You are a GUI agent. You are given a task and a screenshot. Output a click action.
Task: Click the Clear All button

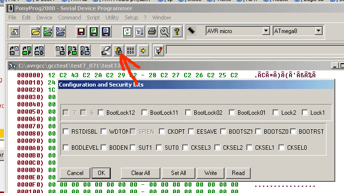(140, 173)
